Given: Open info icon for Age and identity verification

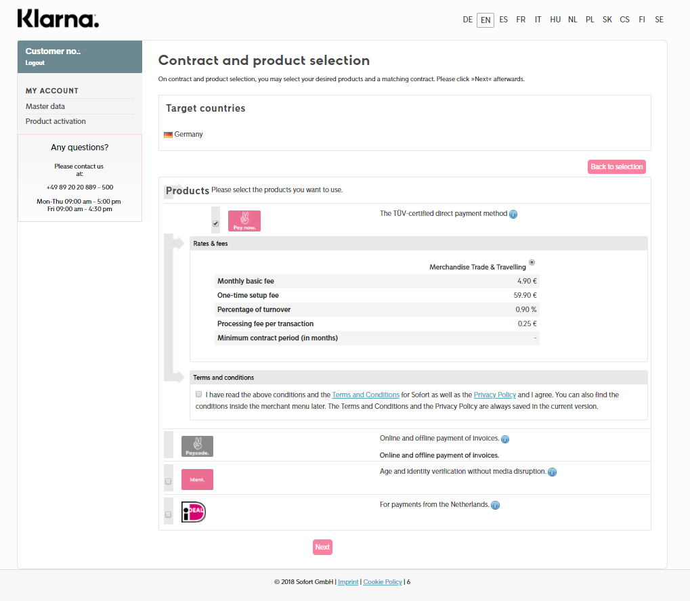Looking at the screenshot, I should [x=553, y=472].
